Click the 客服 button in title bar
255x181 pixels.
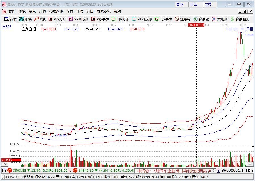click(x=182, y=4)
